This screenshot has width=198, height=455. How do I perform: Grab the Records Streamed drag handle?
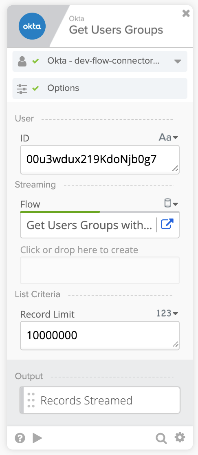coord(31,400)
